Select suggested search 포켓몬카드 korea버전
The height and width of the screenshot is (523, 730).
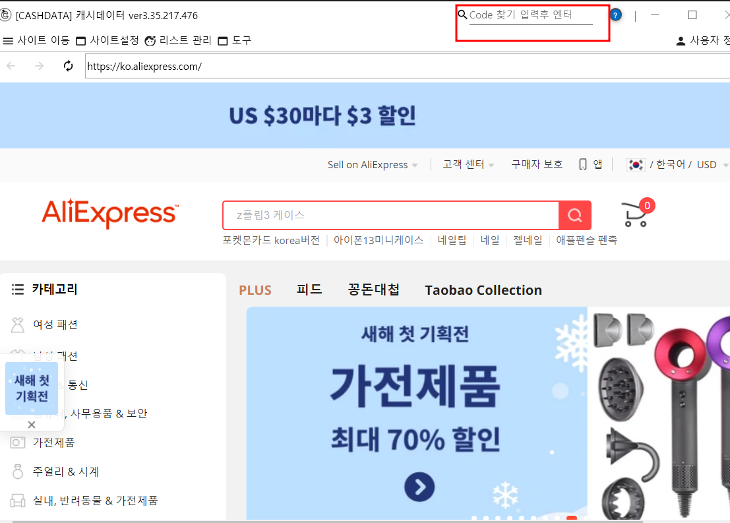coord(271,240)
